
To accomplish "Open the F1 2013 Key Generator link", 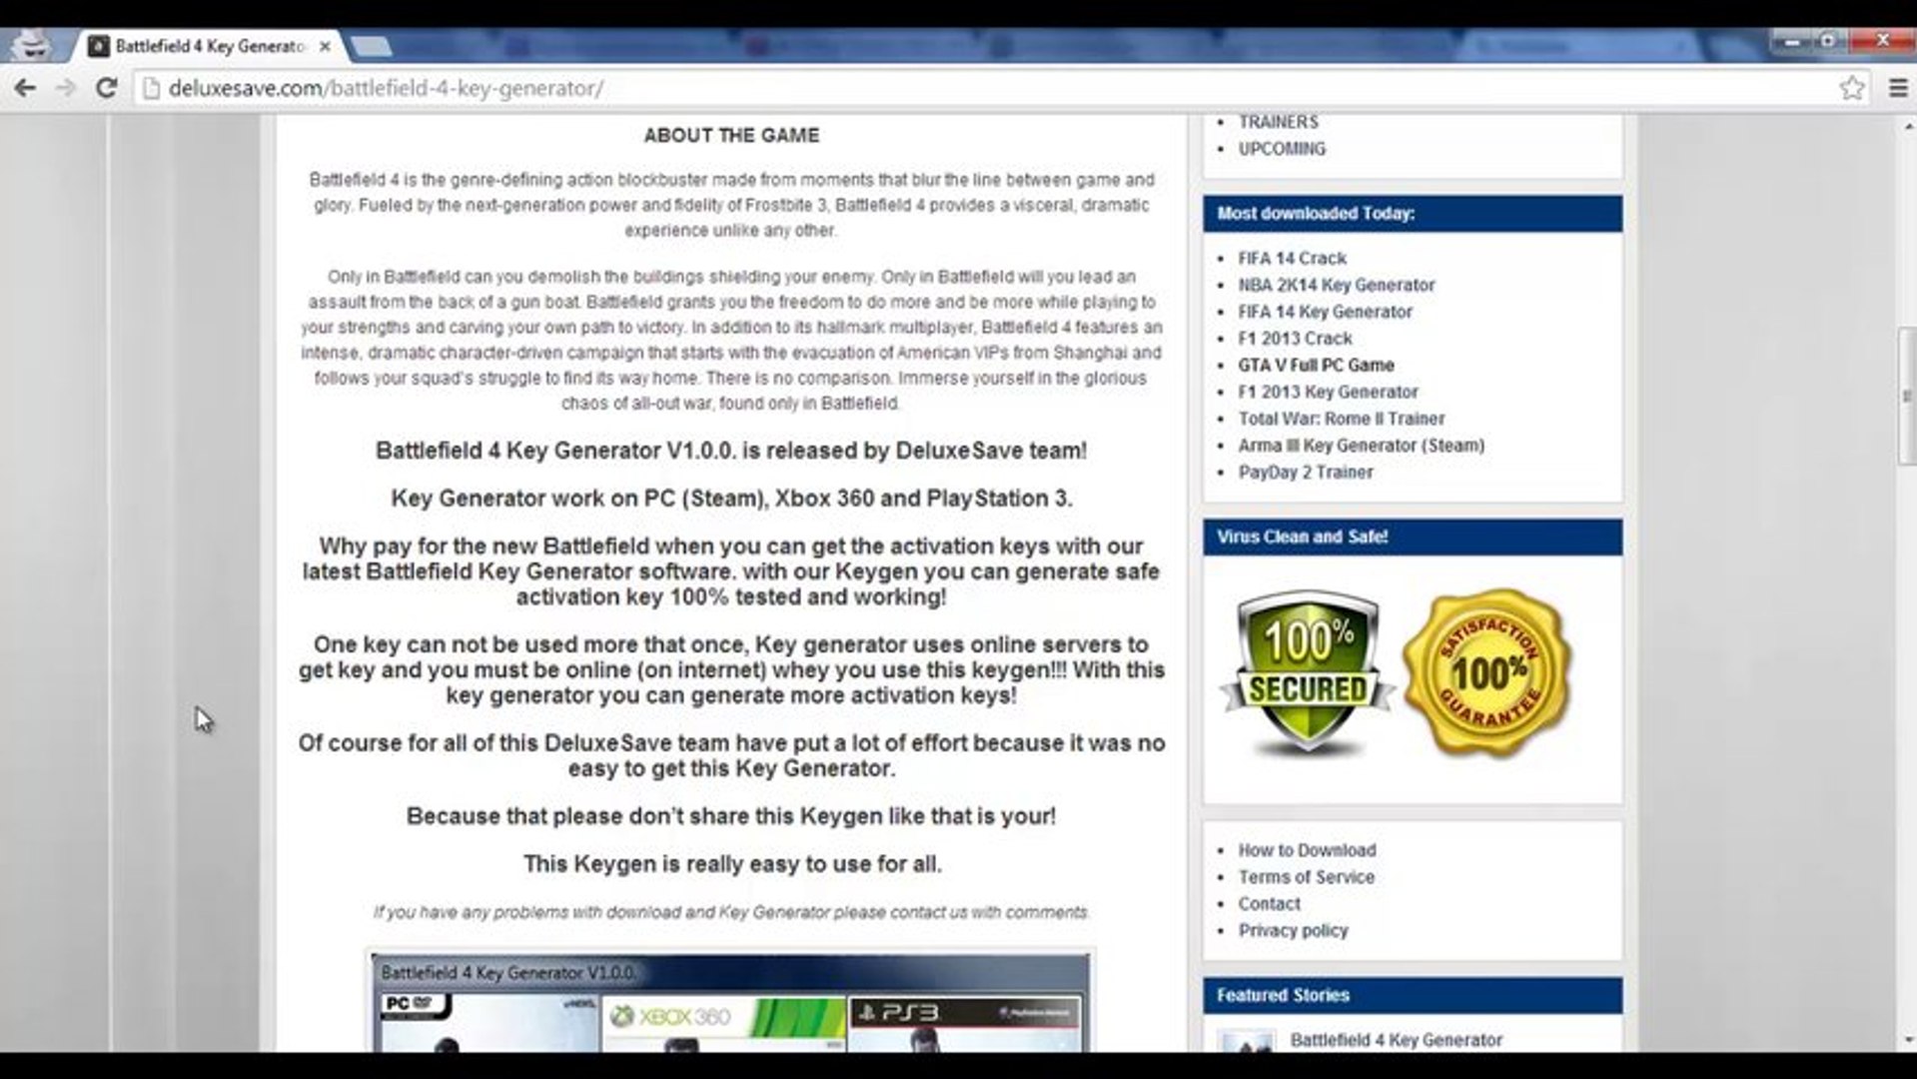I will coord(1328,392).
